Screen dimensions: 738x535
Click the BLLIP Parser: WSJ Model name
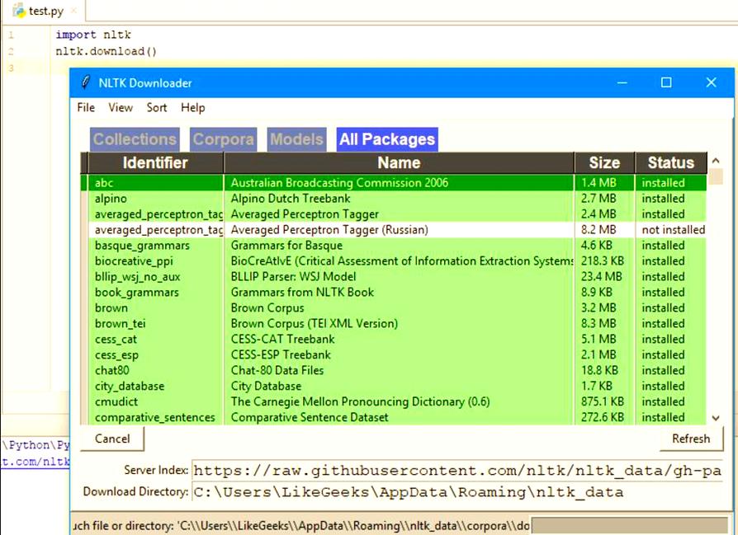pyautogui.click(x=293, y=276)
